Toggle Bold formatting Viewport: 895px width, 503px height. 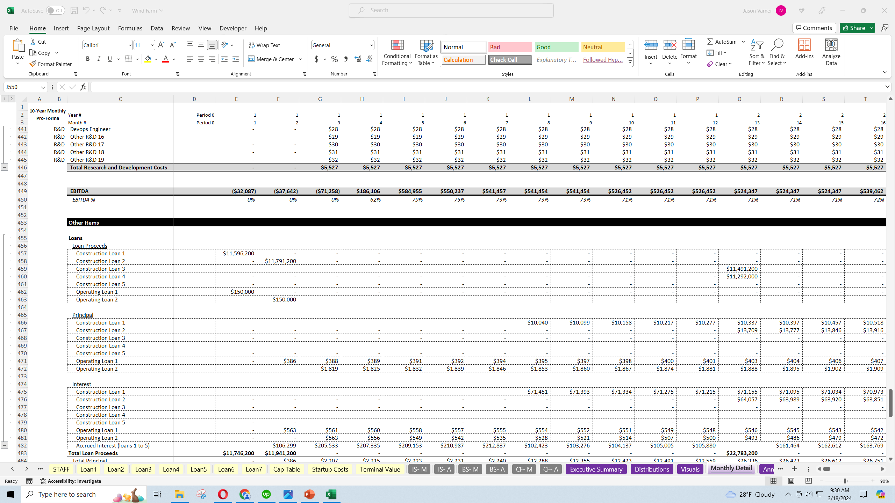pos(88,59)
